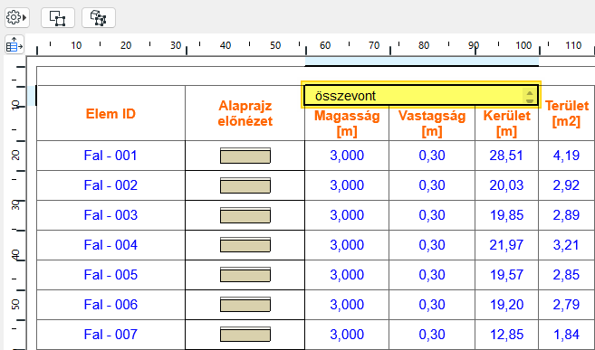595x350 pixels.
Task: Click the schedule header options icon
Action: (14, 44)
